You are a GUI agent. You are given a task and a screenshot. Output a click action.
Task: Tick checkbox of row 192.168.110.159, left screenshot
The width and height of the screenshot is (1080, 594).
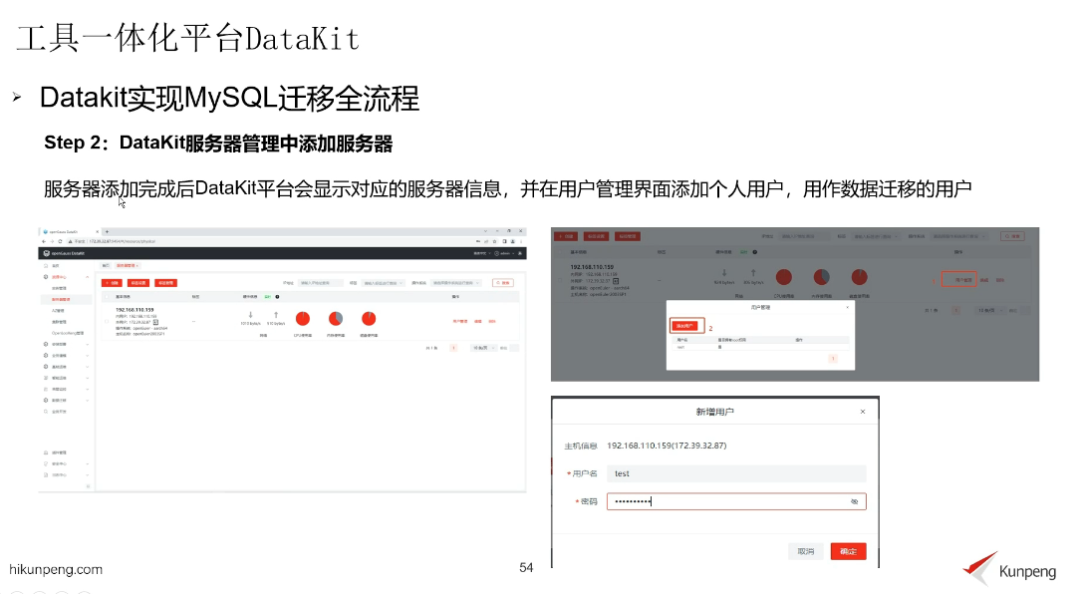[x=107, y=321]
